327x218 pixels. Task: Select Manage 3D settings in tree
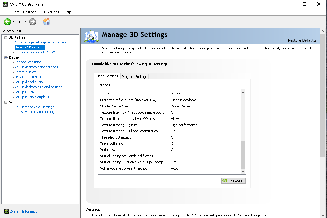(30, 47)
